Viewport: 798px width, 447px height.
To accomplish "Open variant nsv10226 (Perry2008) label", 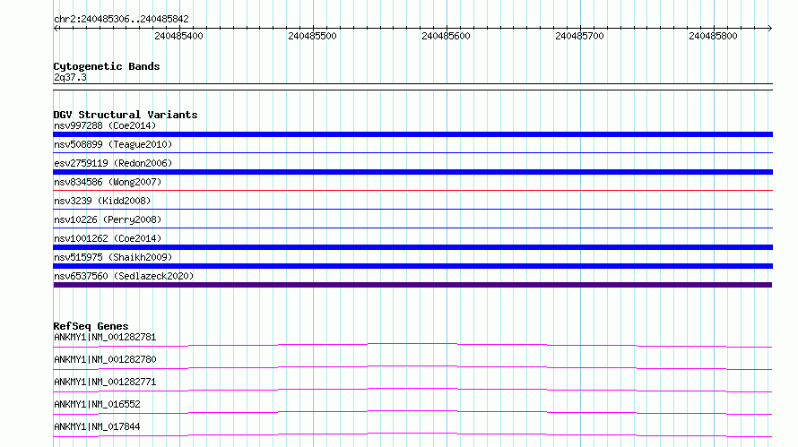I will [108, 219].
